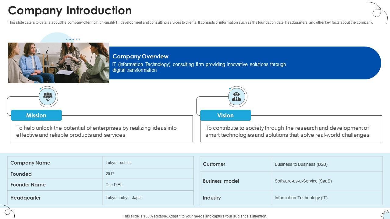Click the Vision statement text box
Image resolution: width=390 pixels, height=219 pixels.
pos(291,132)
